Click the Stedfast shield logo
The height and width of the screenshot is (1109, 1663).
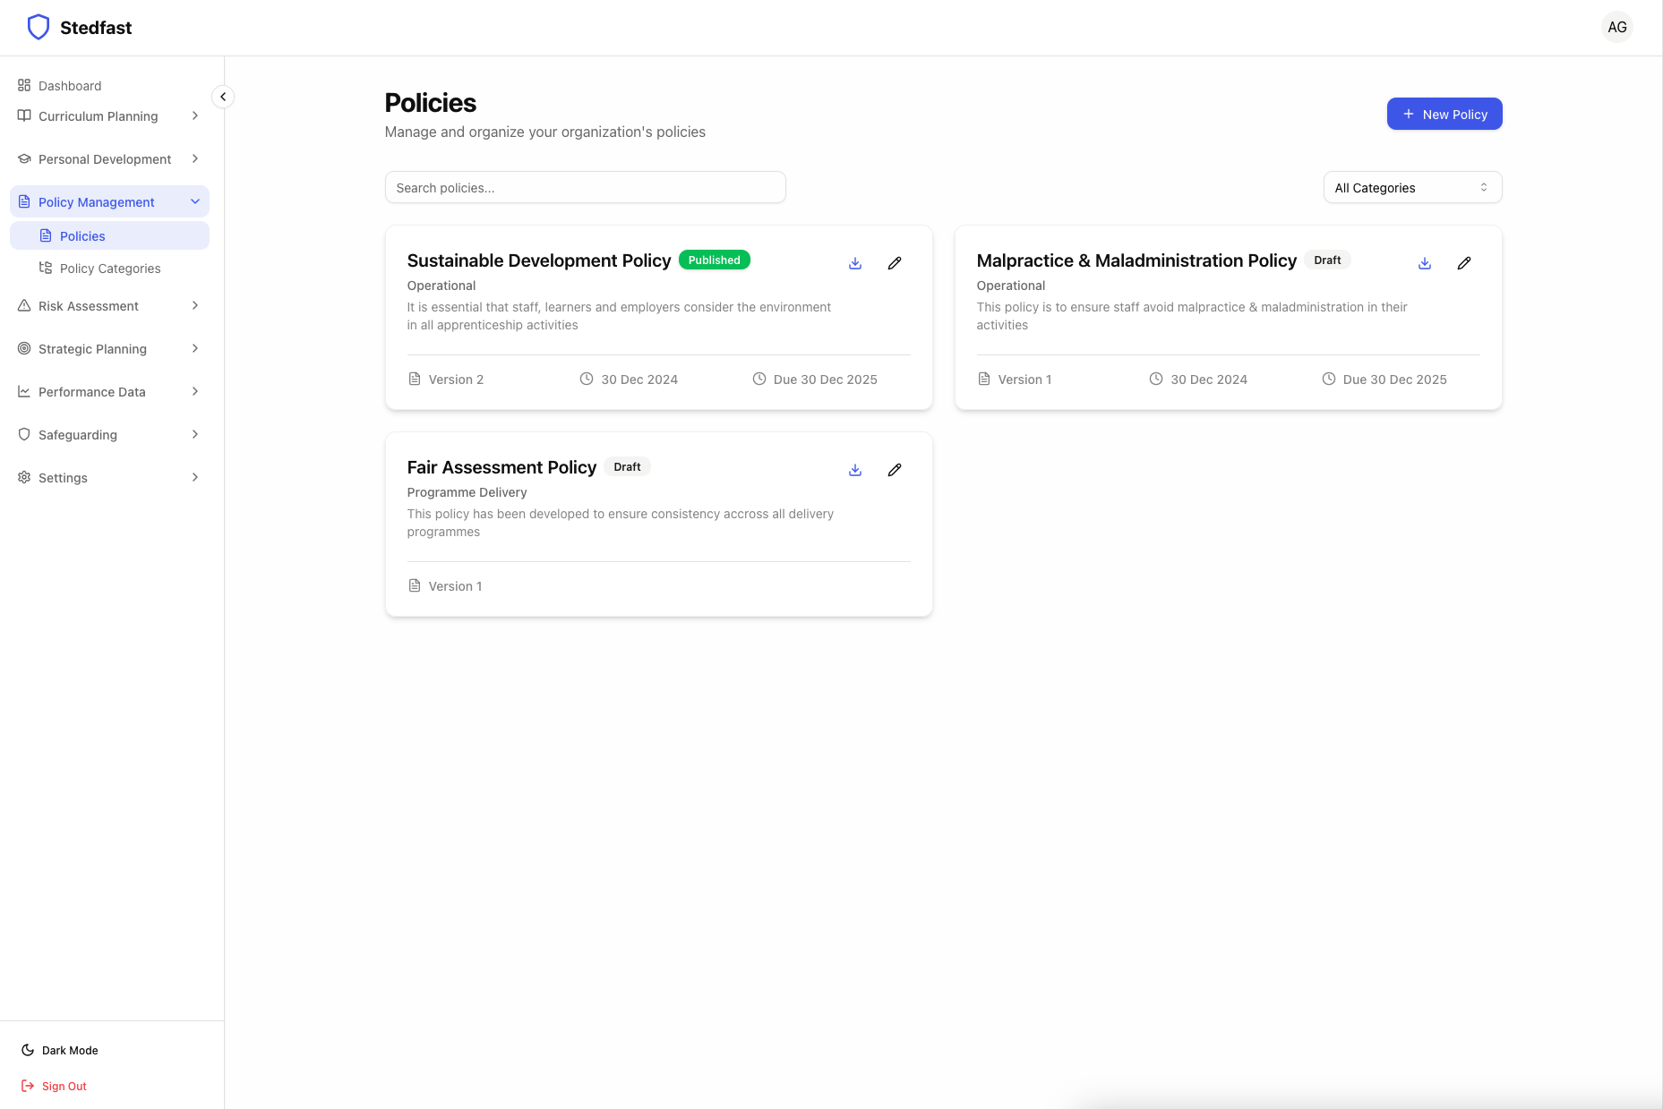[39, 28]
